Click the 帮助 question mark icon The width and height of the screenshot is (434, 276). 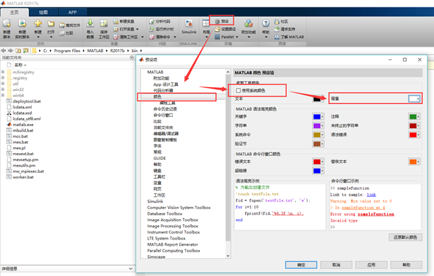coord(266,24)
